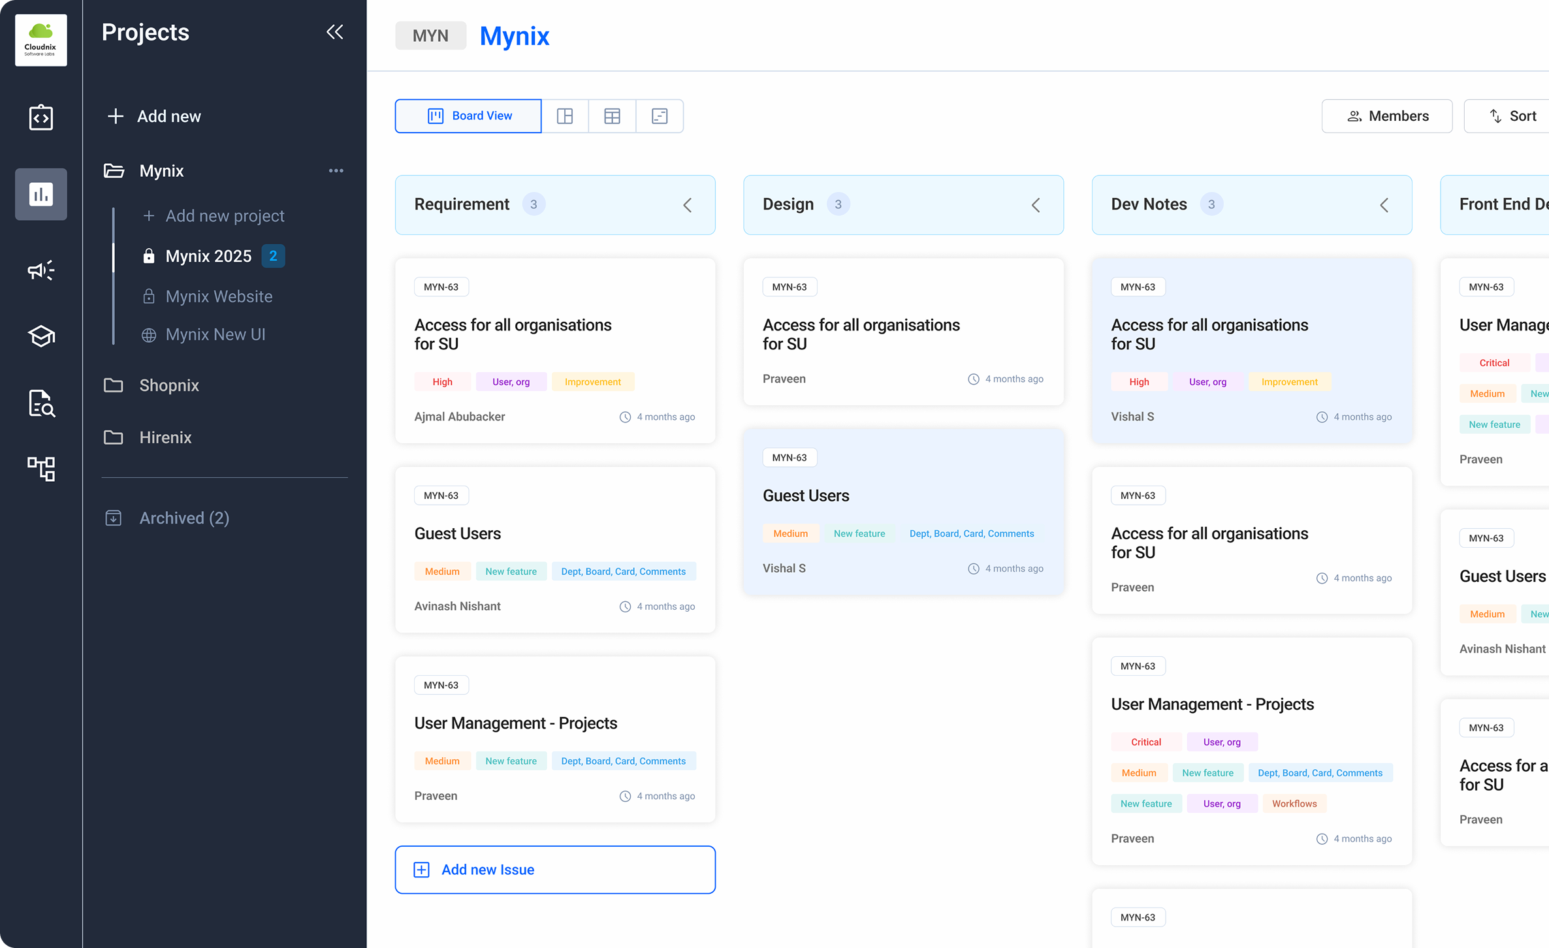The width and height of the screenshot is (1549, 948).
Task: Click Medium tag on Design Guest Users card
Action: pyautogui.click(x=791, y=533)
